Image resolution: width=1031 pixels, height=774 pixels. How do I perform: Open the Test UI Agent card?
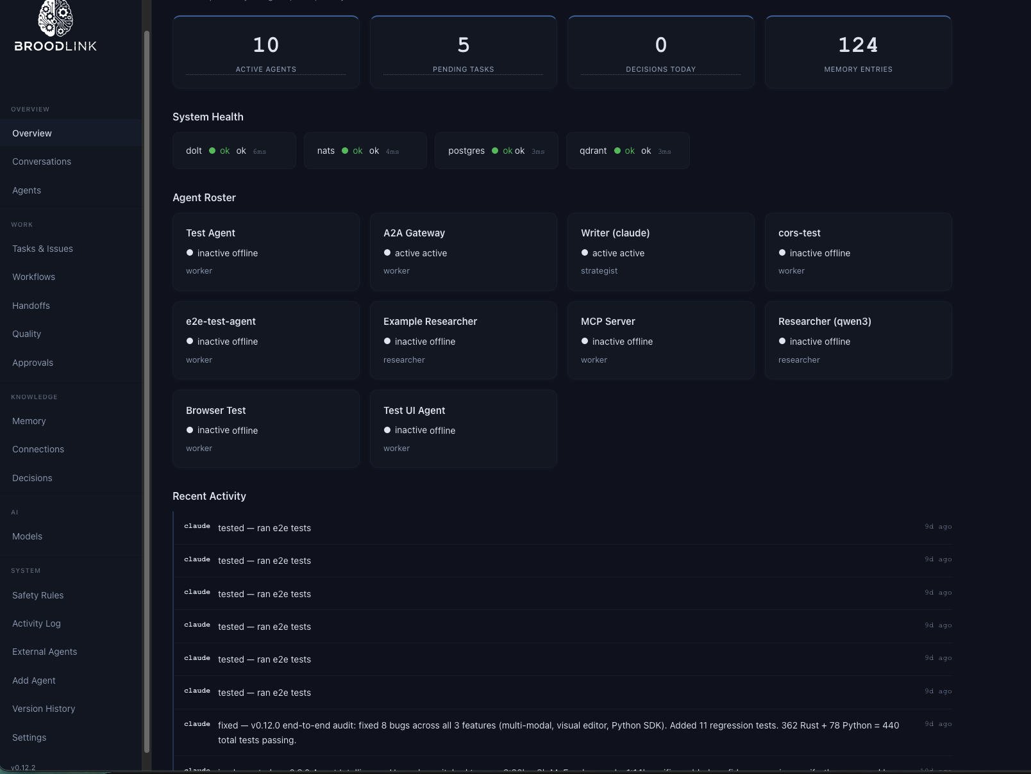[464, 429]
